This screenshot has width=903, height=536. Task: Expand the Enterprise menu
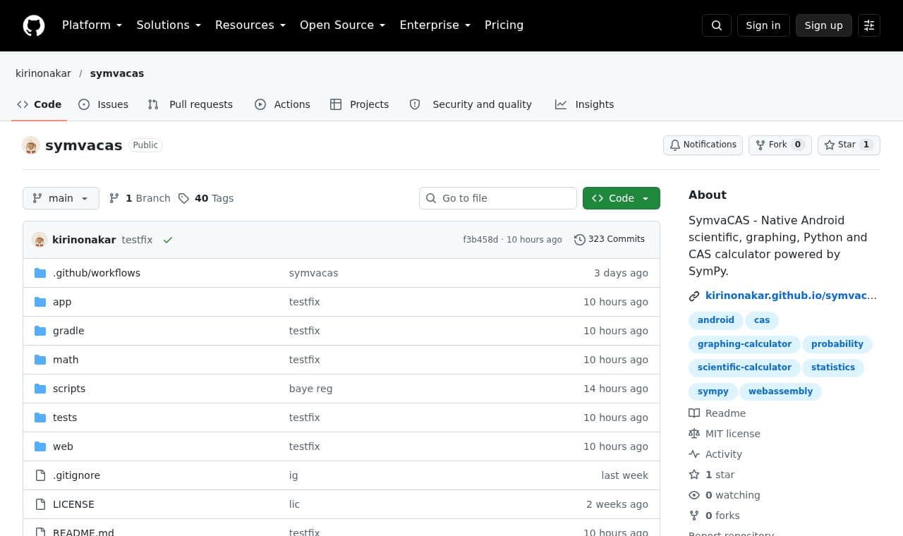(435, 25)
